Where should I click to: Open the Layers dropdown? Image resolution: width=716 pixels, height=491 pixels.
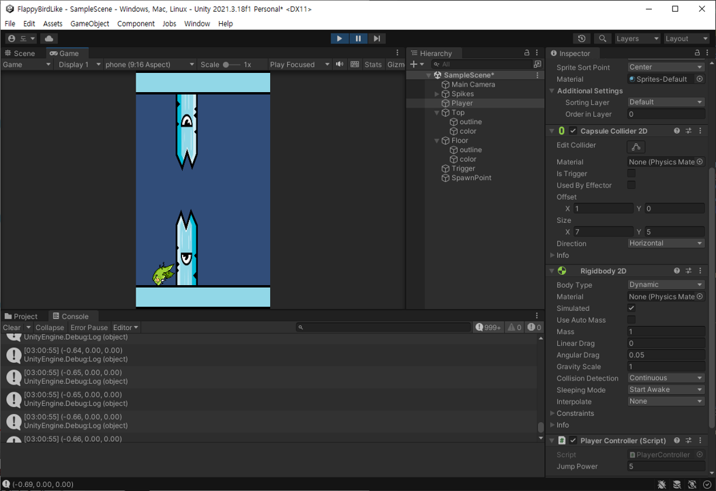coord(637,39)
